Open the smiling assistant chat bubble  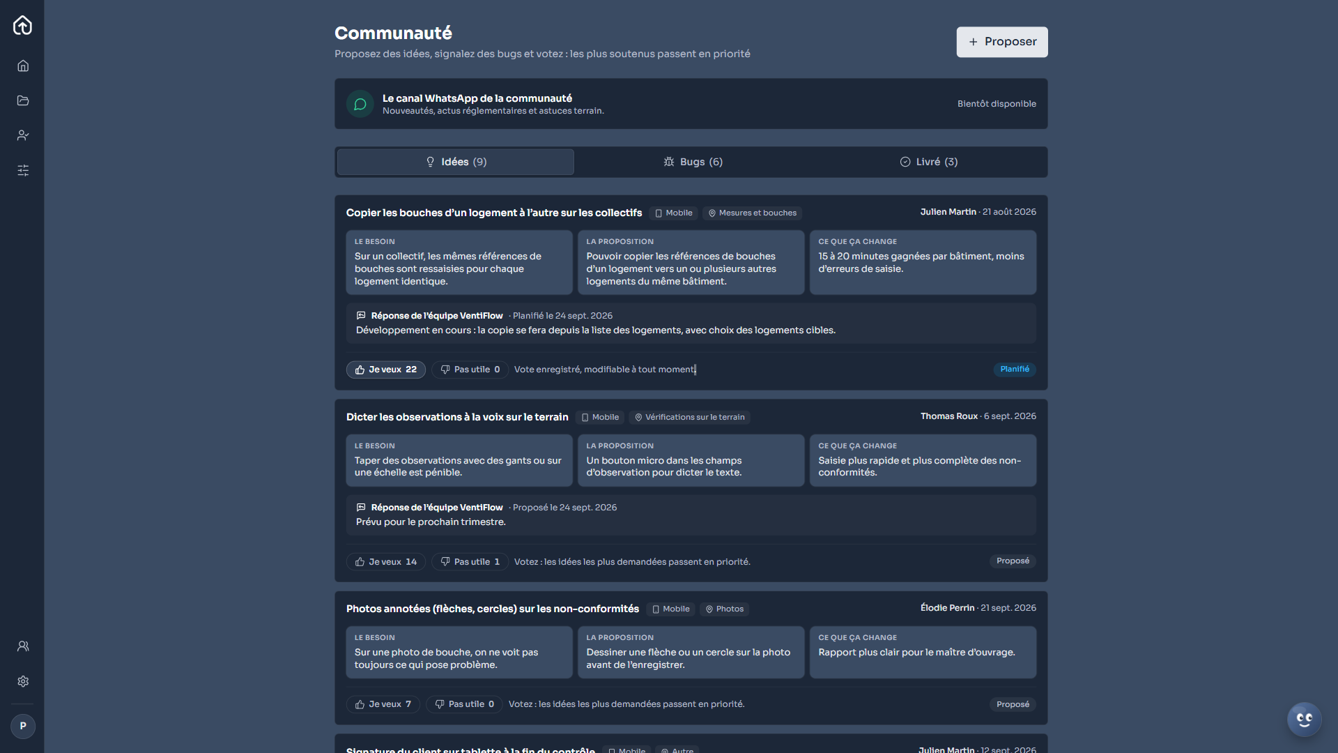tap(1304, 719)
